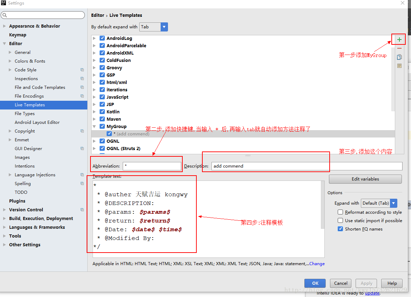Open the Expand with Default (Tab) dropdown

click(x=379, y=203)
